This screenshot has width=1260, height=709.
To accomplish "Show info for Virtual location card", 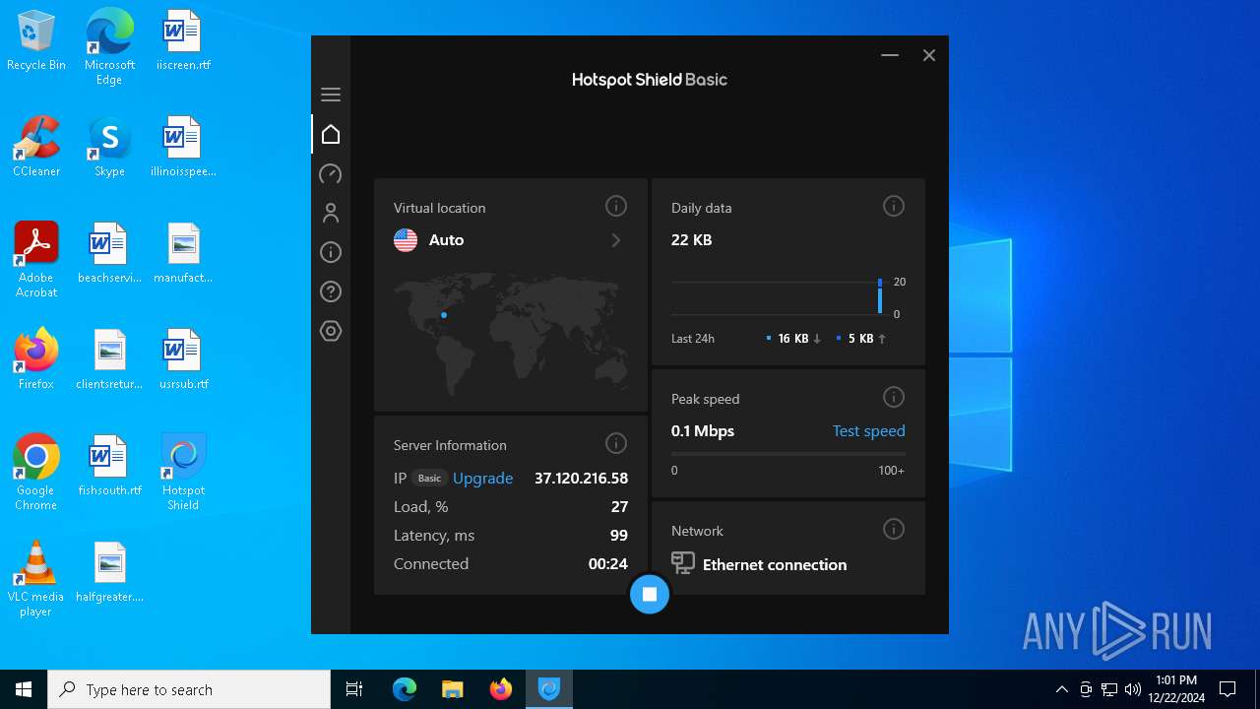I will [616, 206].
